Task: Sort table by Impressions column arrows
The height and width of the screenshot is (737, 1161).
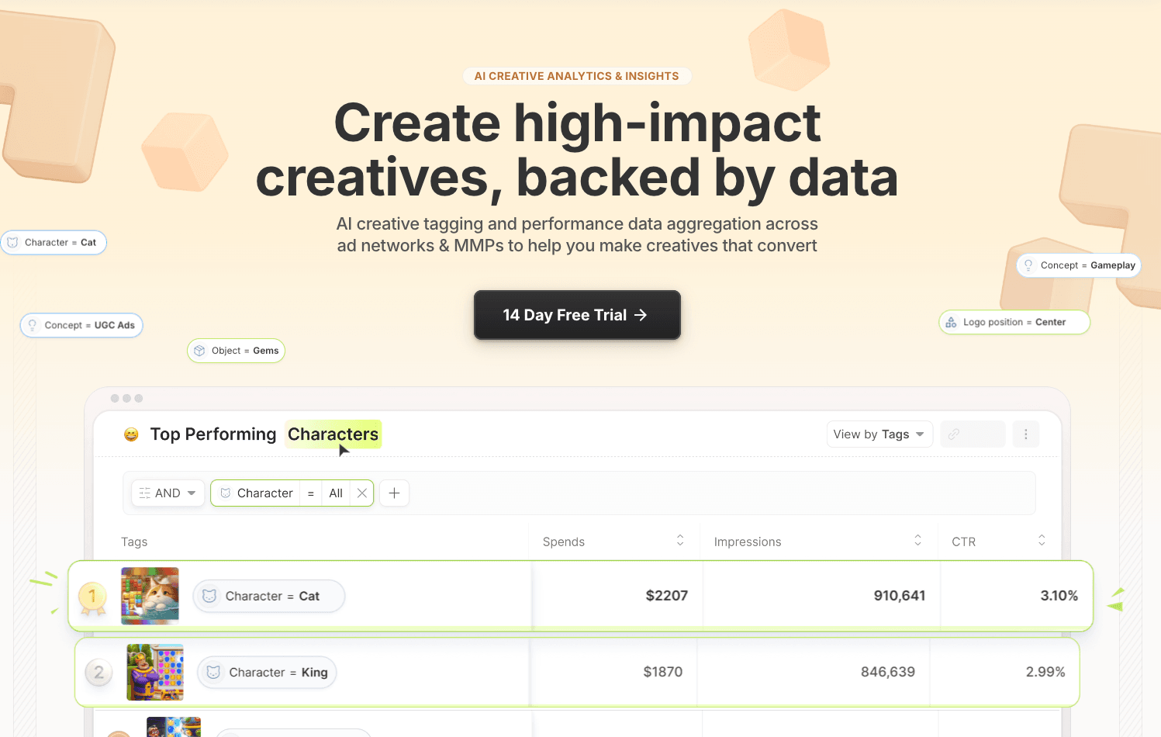Action: point(917,541)
